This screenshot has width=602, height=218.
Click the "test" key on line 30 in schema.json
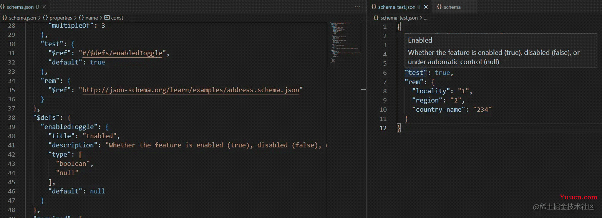pos(52,44)
